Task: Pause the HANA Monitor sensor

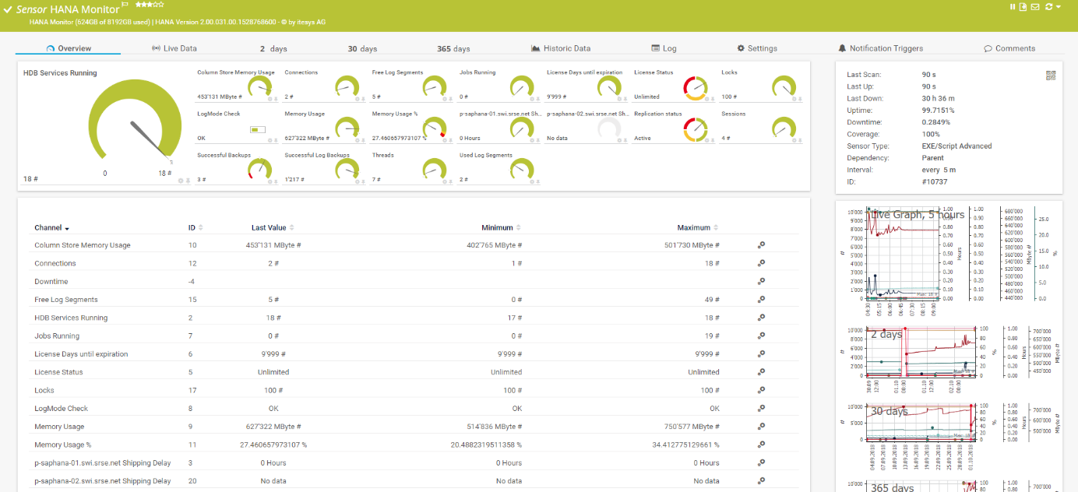Action: pyautogui.click(x=1013, y=7)
